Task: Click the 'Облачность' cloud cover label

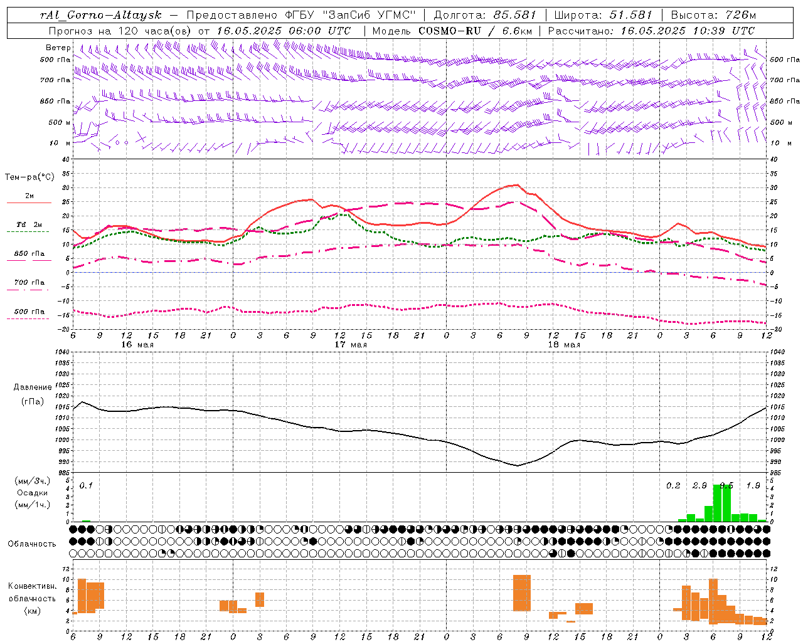Action: [32, 544]
